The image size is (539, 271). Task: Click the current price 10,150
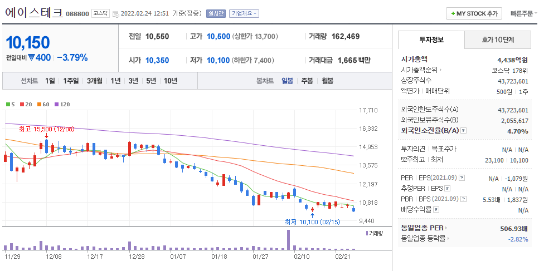28,42
